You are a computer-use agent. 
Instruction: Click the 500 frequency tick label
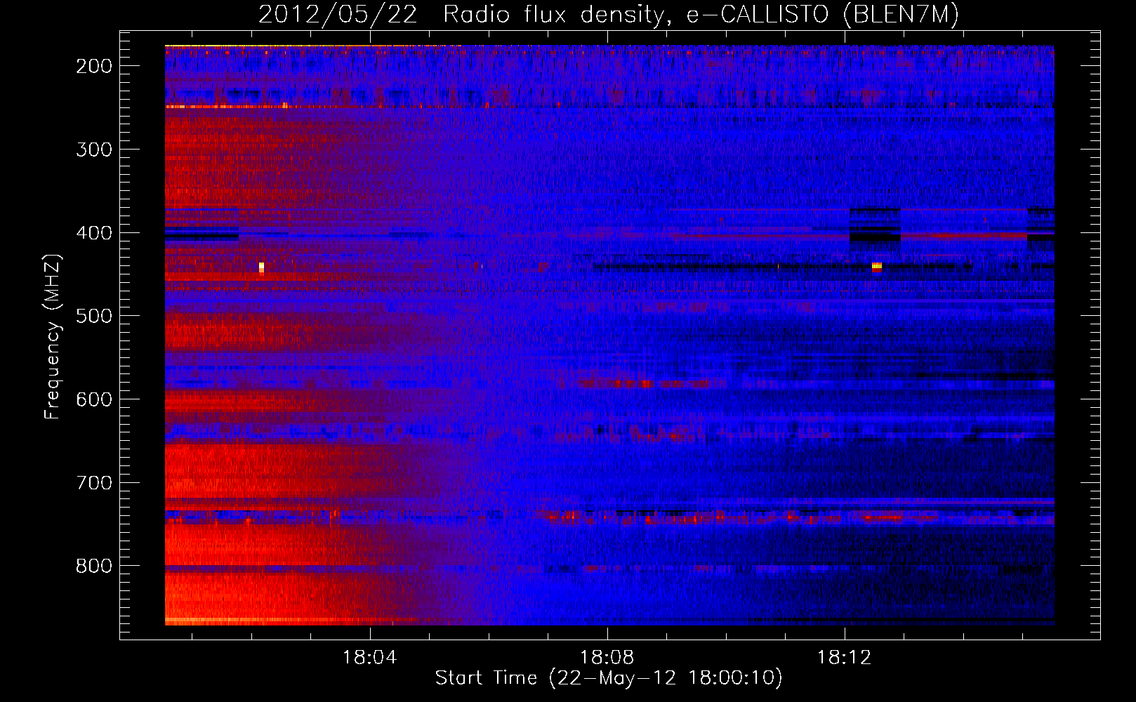coord(94,316)
